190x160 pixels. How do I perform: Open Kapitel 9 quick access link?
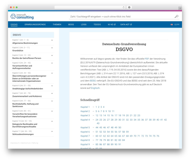[85, 144]
